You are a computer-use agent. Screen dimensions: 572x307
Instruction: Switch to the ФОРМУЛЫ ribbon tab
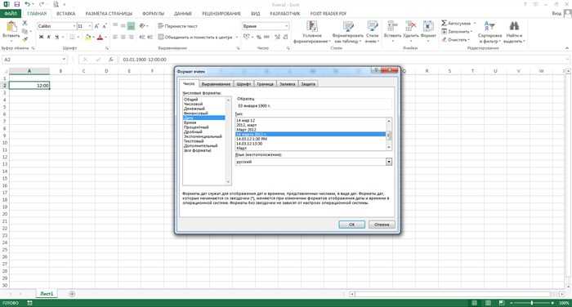pyautogui.click(x=154, y=14)
